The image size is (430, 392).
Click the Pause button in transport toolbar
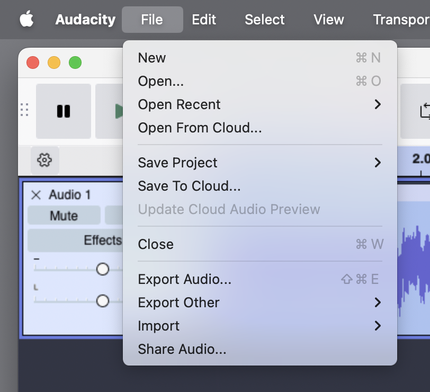coord(64,111)
